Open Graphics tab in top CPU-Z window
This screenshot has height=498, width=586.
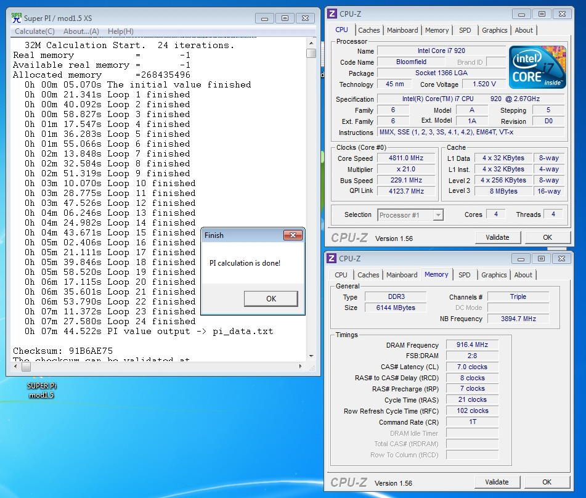pyautogui.click(x=494, y=30)
